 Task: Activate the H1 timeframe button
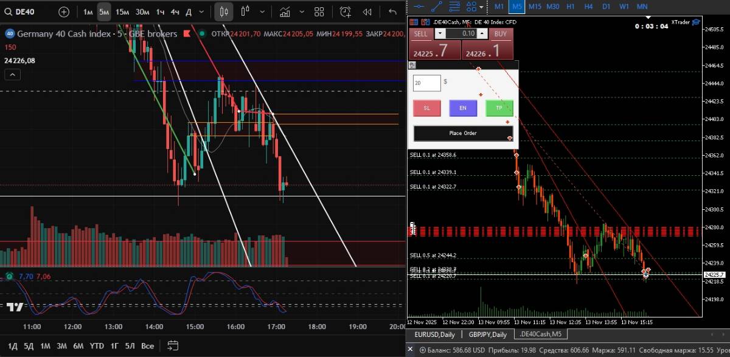click(x=571, y=6)
